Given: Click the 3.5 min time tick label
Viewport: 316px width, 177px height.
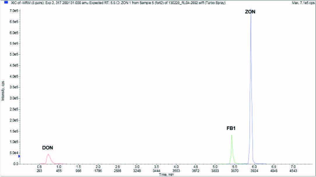Looking at the screenshot, I should pos(157,167).
